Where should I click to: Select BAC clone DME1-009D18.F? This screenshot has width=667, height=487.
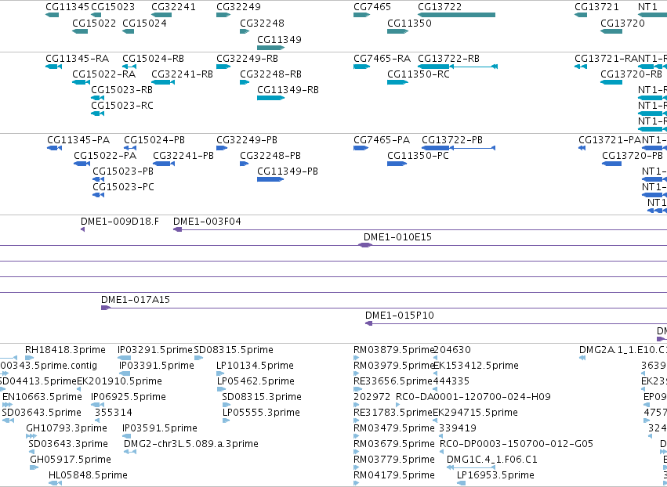(x=120, y=222)
